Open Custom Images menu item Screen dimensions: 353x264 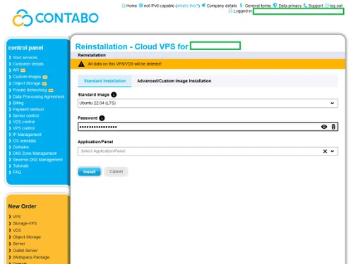click(27, 77)
